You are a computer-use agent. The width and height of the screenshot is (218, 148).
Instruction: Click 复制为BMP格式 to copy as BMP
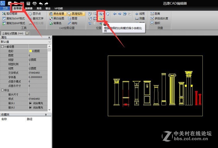point(14,23)
